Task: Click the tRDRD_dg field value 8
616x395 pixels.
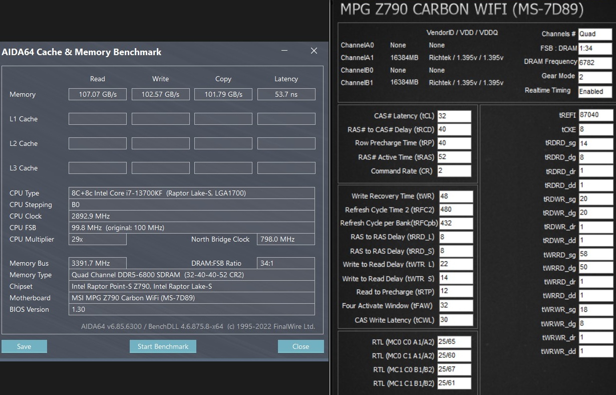Action: tap(596, 157)
